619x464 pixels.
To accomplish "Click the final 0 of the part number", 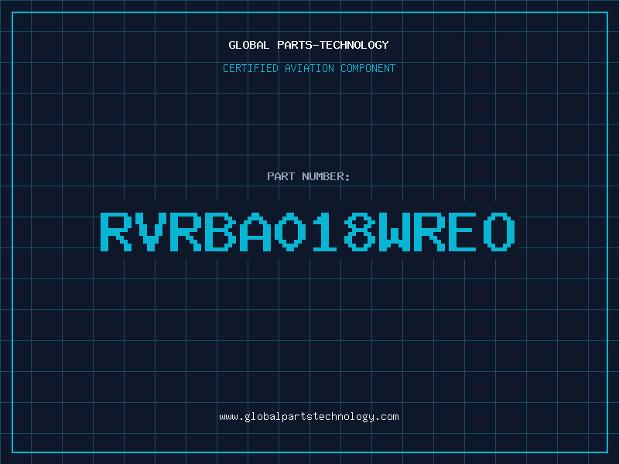I will pyautogui.click(x=499, y=232).
